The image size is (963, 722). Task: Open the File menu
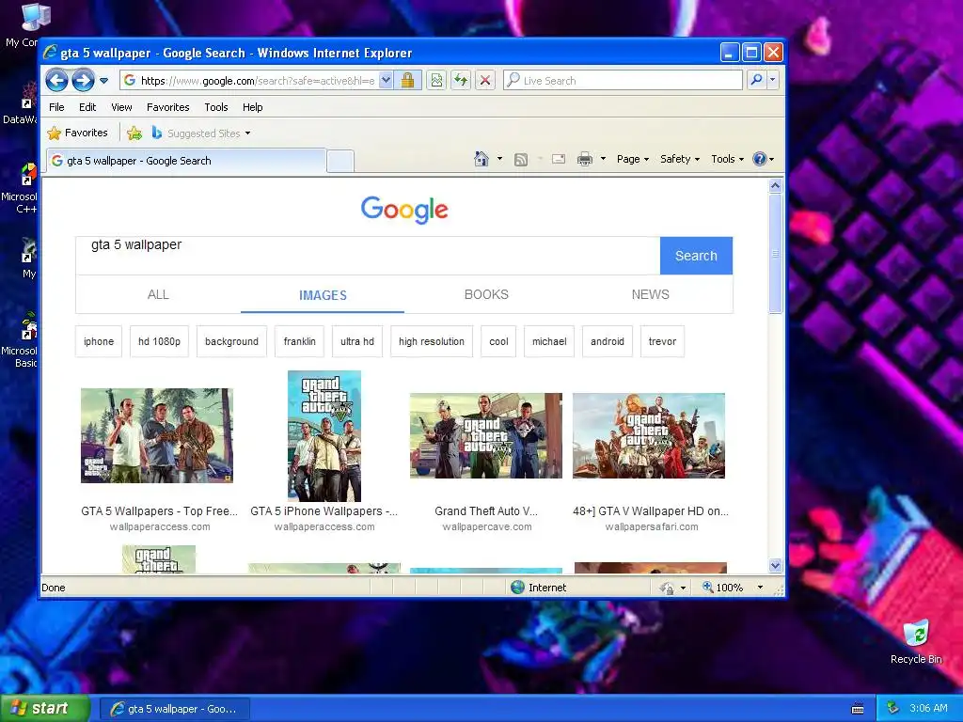click(x=56, y=107)
